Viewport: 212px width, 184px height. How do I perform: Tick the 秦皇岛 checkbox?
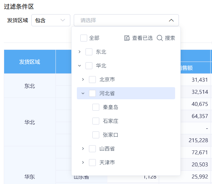tap(96, 107)
